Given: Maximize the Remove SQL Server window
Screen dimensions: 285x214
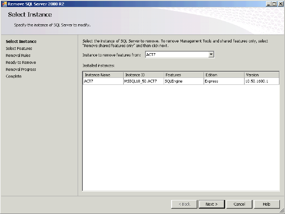Looking at the screenshot, I should pyautogui.click(x=274, y=4).
